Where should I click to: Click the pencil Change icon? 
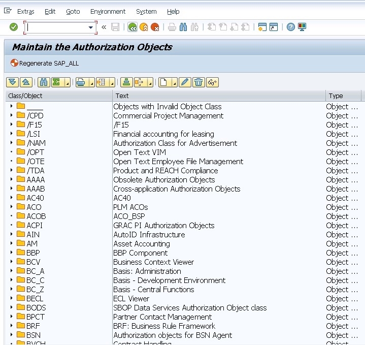tap(185, 82)
